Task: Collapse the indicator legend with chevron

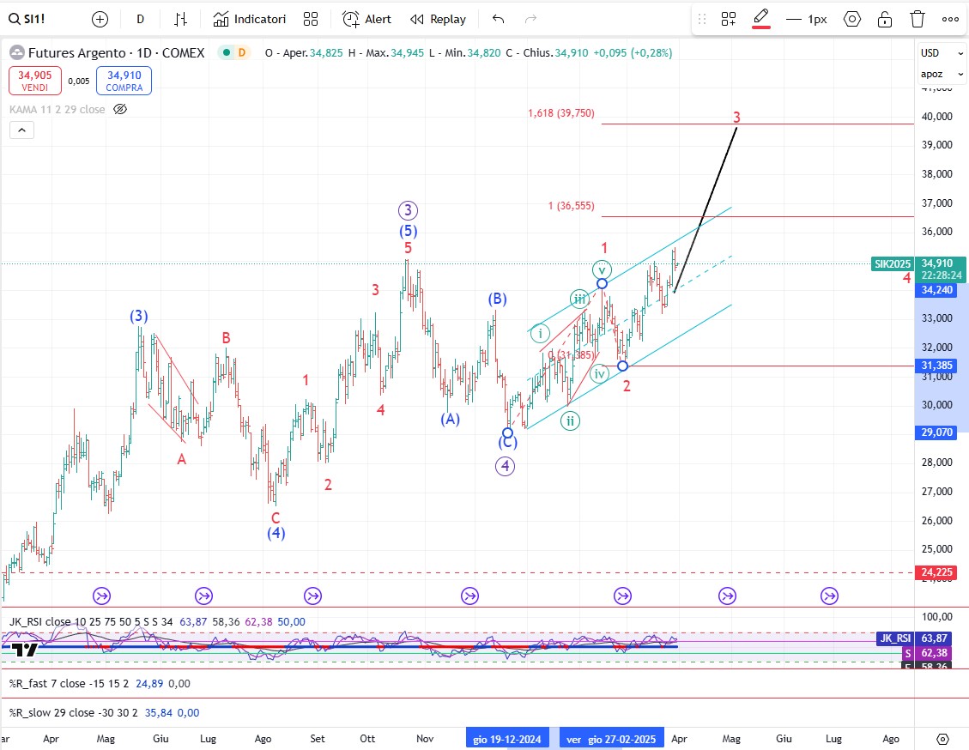Action: [21, 130]
